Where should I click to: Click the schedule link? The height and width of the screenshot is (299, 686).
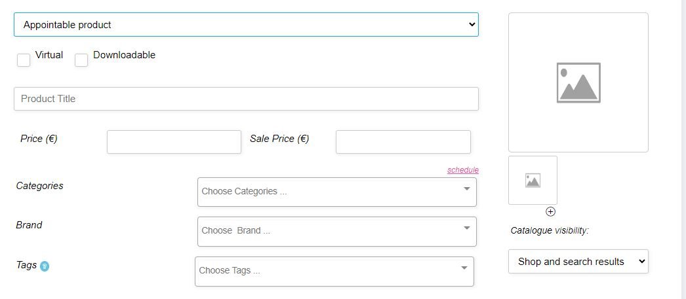tap(463, 170)
